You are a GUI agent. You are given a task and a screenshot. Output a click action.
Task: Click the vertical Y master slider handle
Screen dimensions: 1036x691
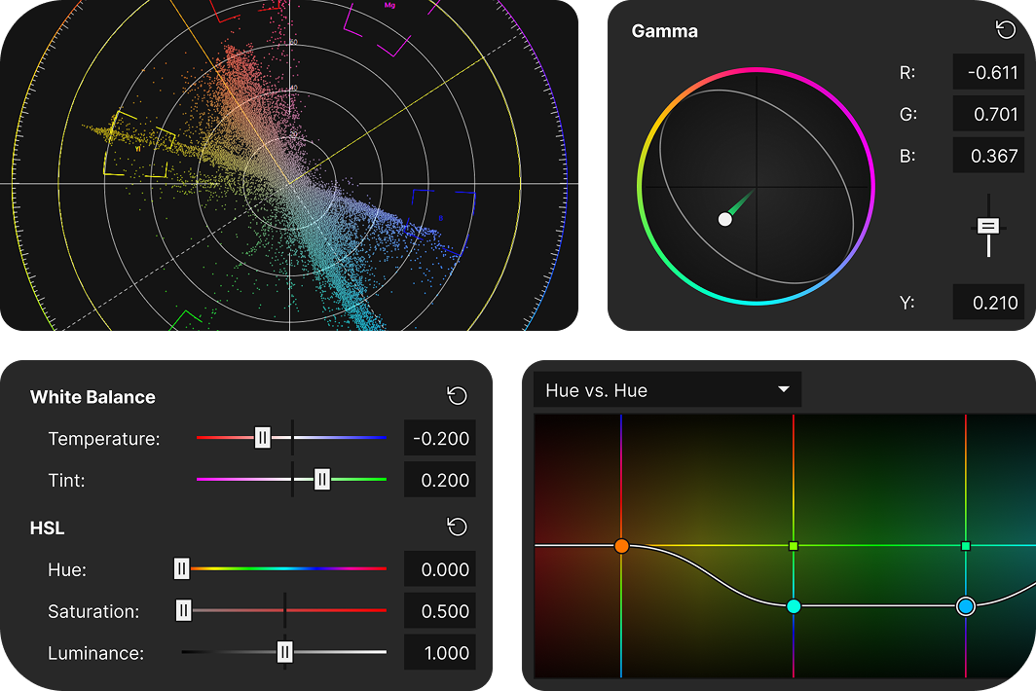(987, 227)
